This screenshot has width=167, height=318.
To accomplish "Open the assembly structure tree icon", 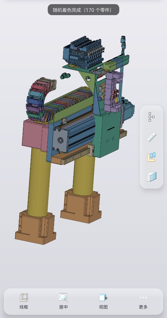I will 151,117.
